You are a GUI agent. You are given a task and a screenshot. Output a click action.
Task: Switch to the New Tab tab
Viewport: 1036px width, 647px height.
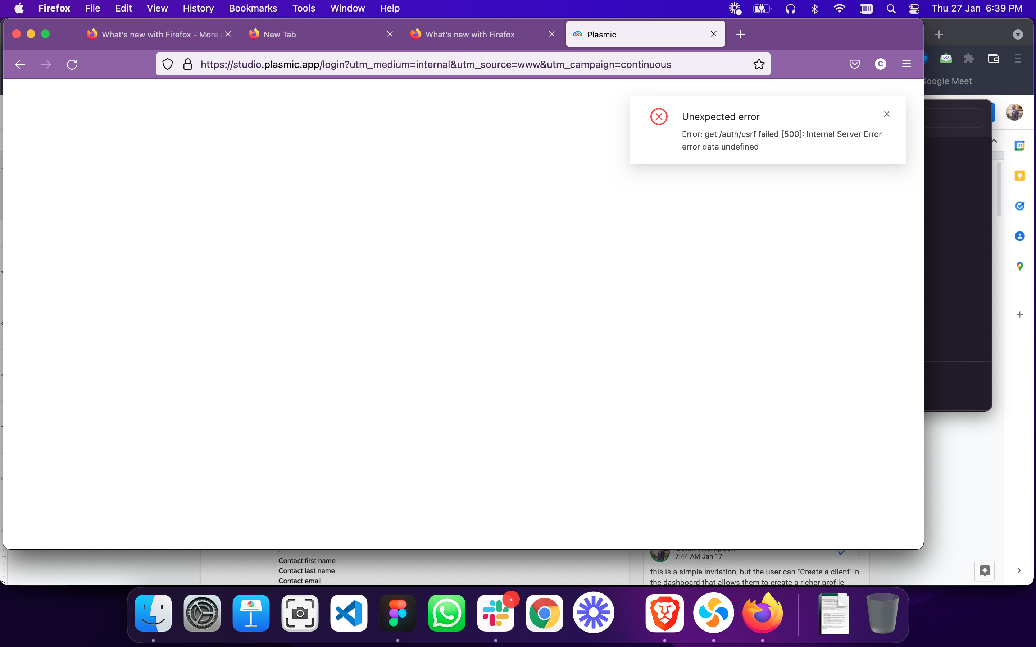click(279, 34)
